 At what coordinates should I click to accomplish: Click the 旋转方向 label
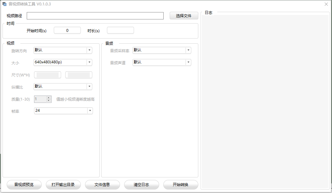[x=19, y=51]
